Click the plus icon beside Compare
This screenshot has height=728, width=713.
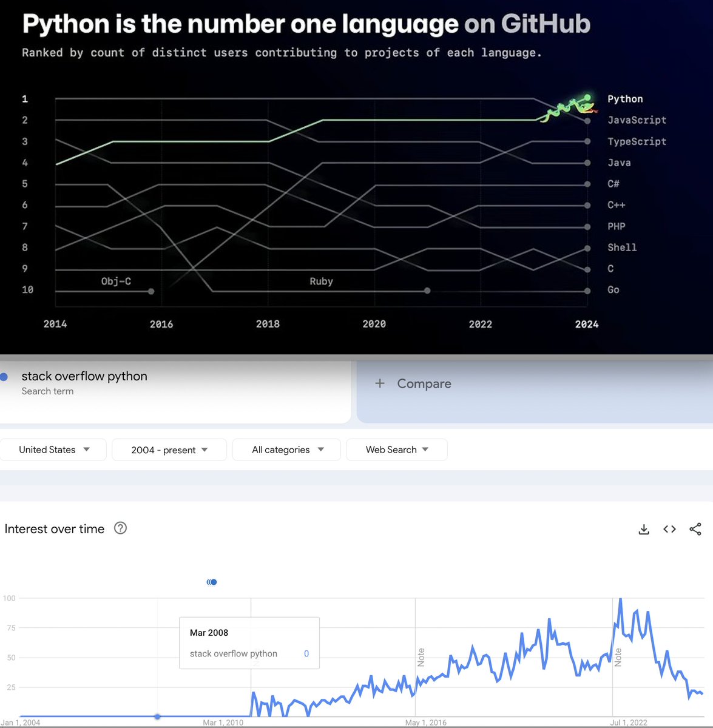380,383
